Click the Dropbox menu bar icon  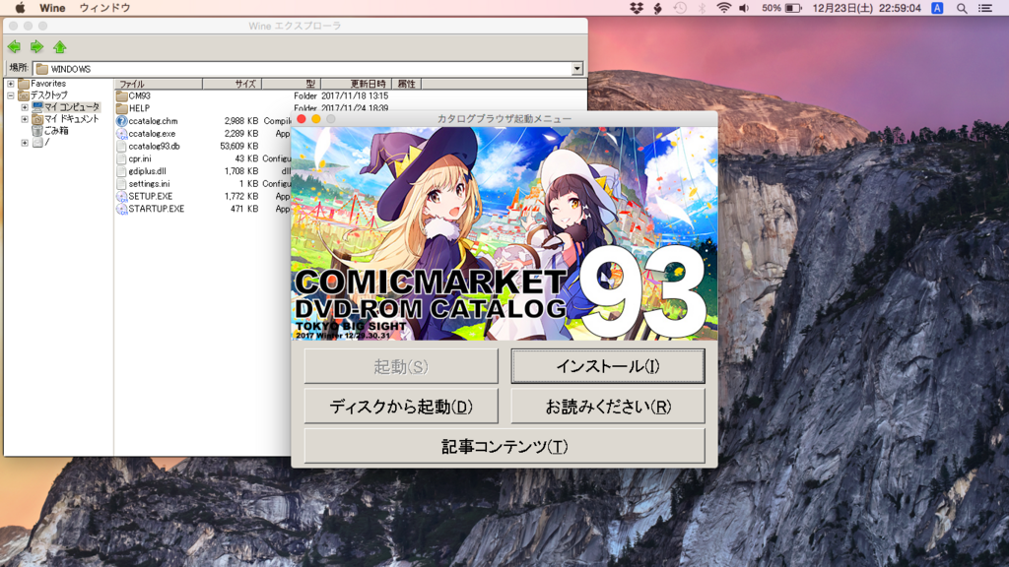pos(637,8)
